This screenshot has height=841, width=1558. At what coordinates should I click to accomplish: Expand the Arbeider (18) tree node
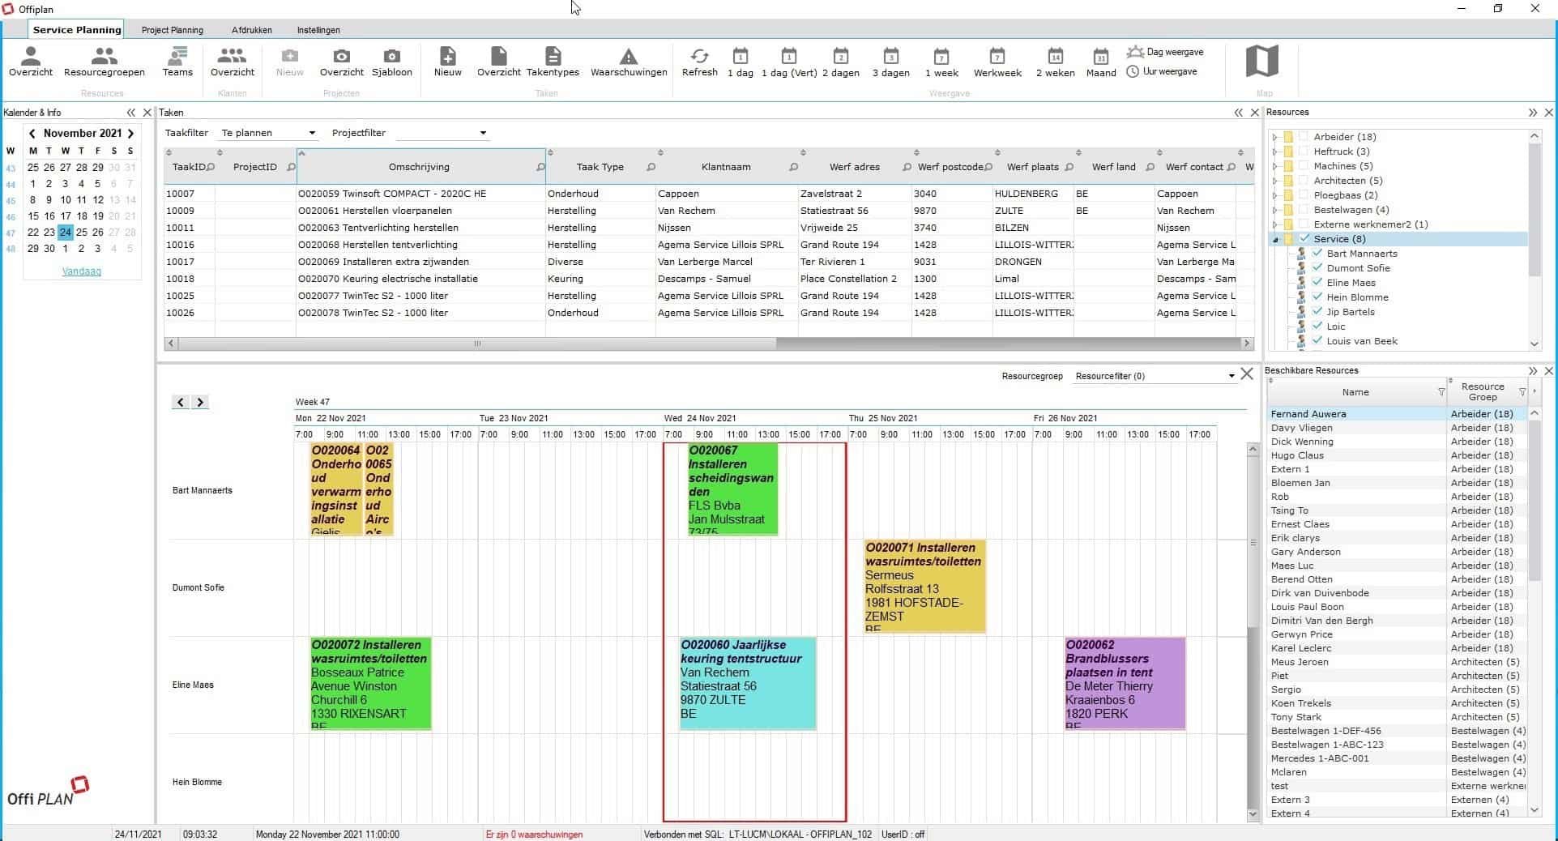[1275, 137]
